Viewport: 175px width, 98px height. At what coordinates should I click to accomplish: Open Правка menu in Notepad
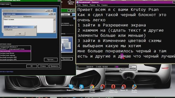(x=85, y=5)
